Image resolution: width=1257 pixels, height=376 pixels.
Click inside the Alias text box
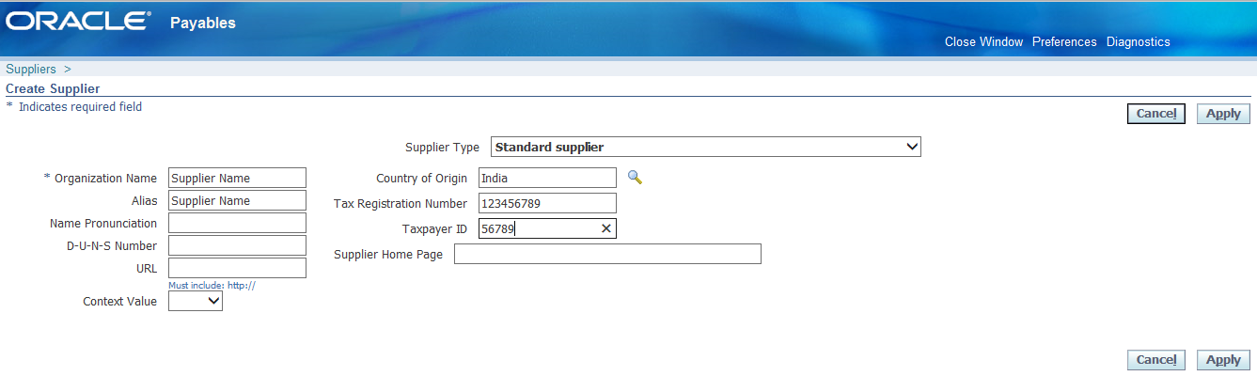(237, 200)
